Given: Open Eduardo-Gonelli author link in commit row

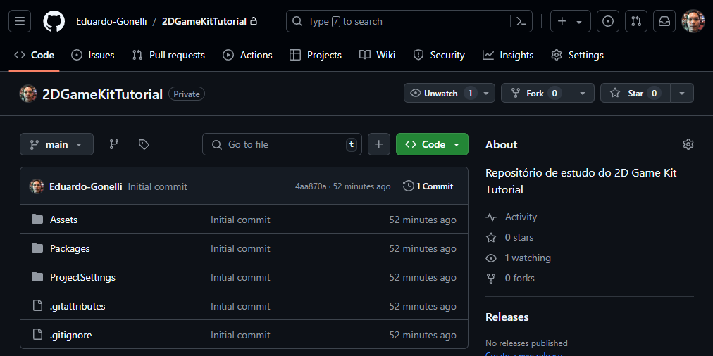Looking at the screenshot, I should (x=85, y=186).
